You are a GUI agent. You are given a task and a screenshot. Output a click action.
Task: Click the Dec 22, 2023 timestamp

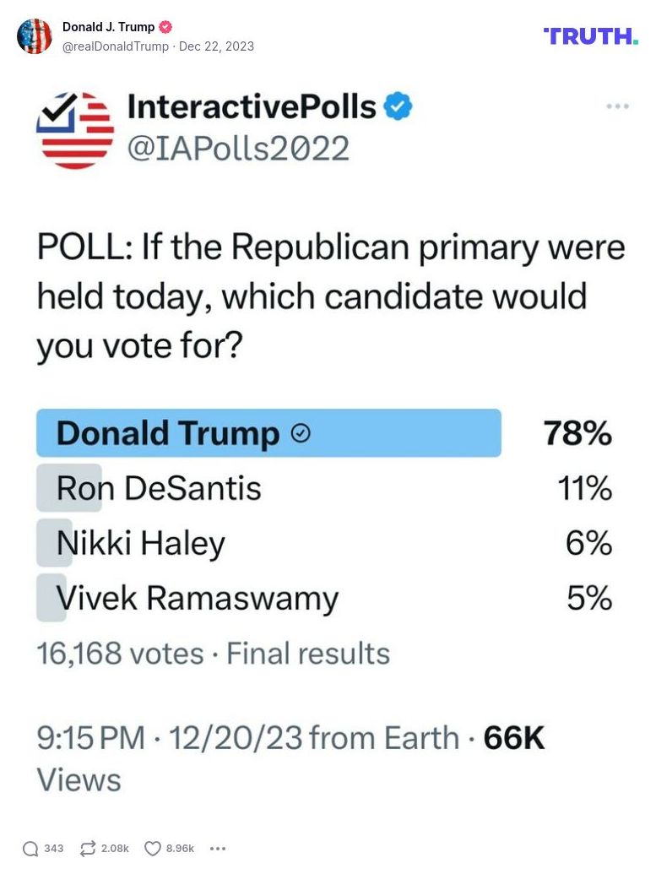click(216, 46)
